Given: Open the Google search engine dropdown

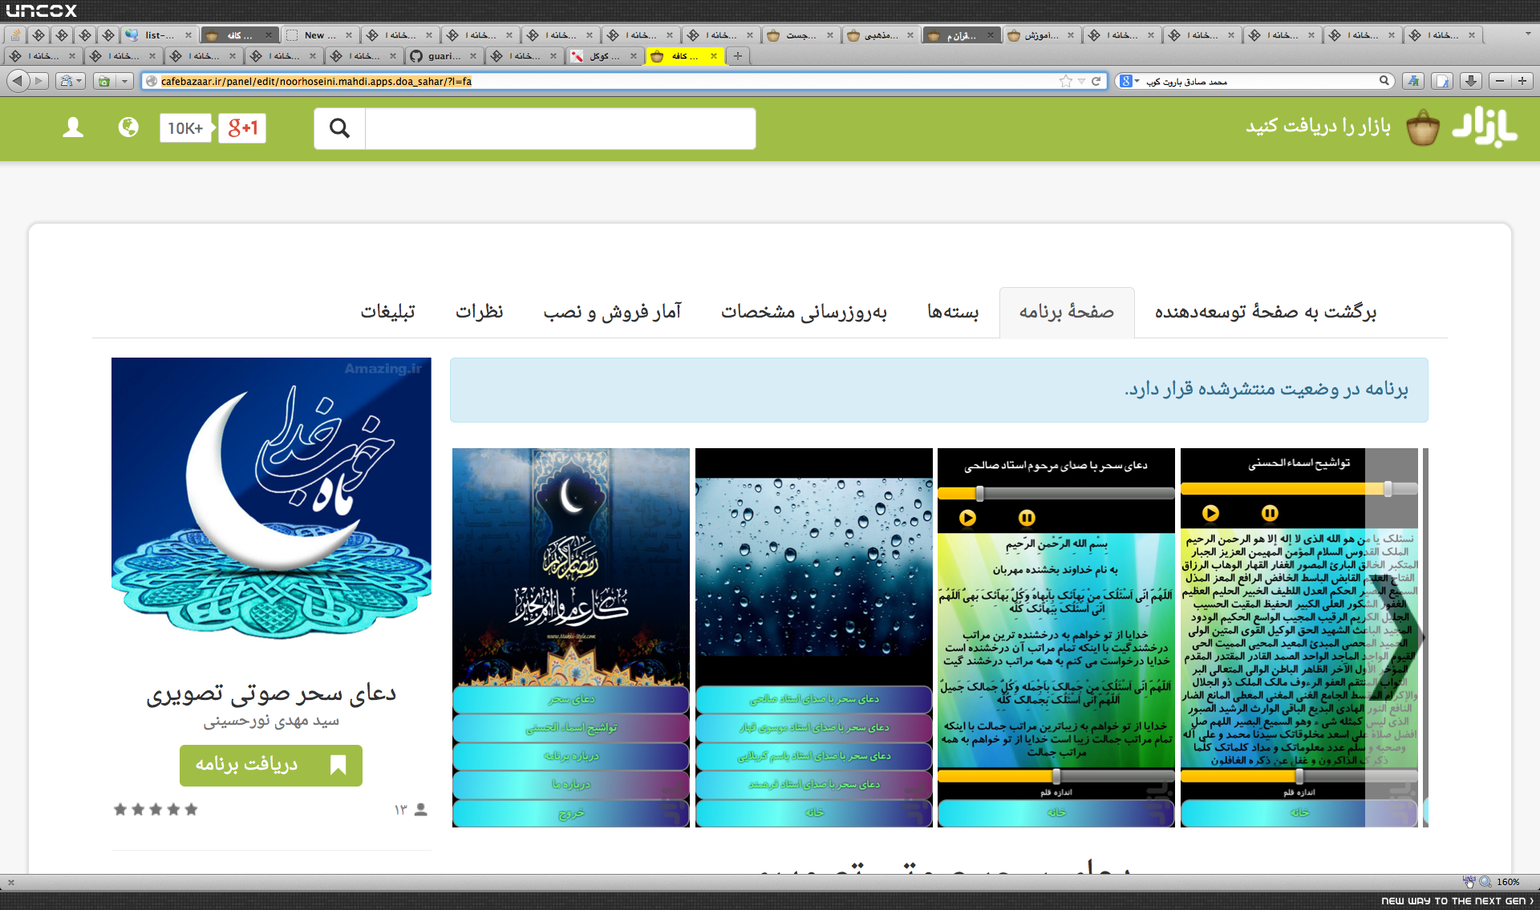Looking at the screenshot, I should pos(1130,81).
